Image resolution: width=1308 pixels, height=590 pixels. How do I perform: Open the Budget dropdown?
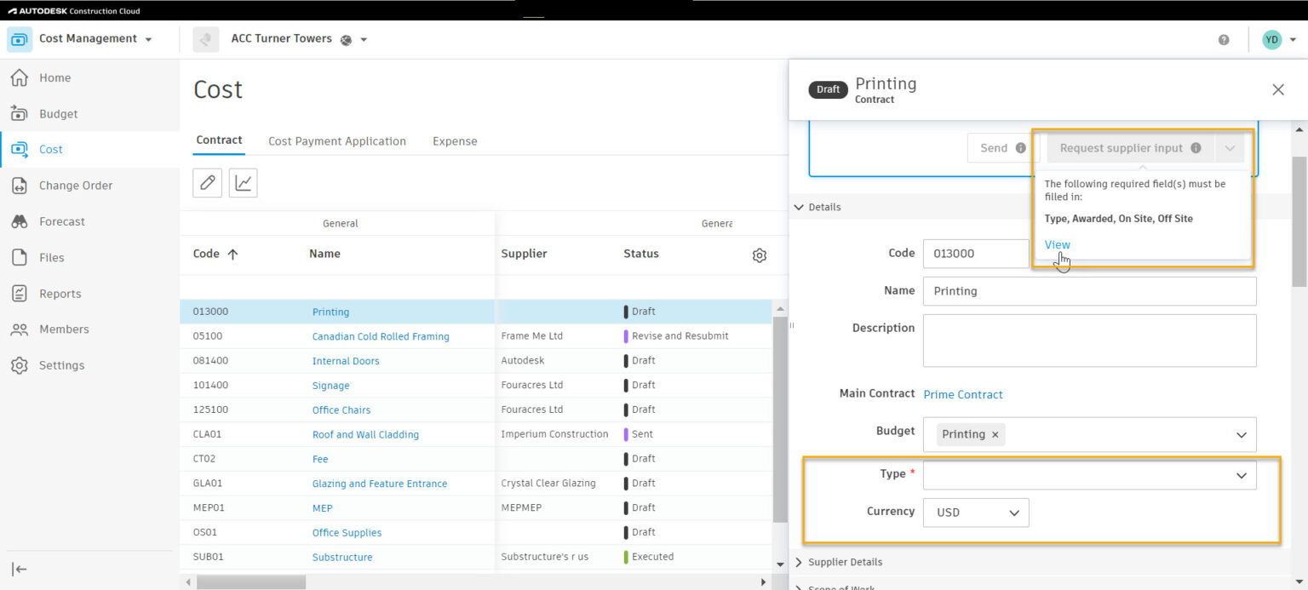pyautogui.click(x=1242, y=435)
